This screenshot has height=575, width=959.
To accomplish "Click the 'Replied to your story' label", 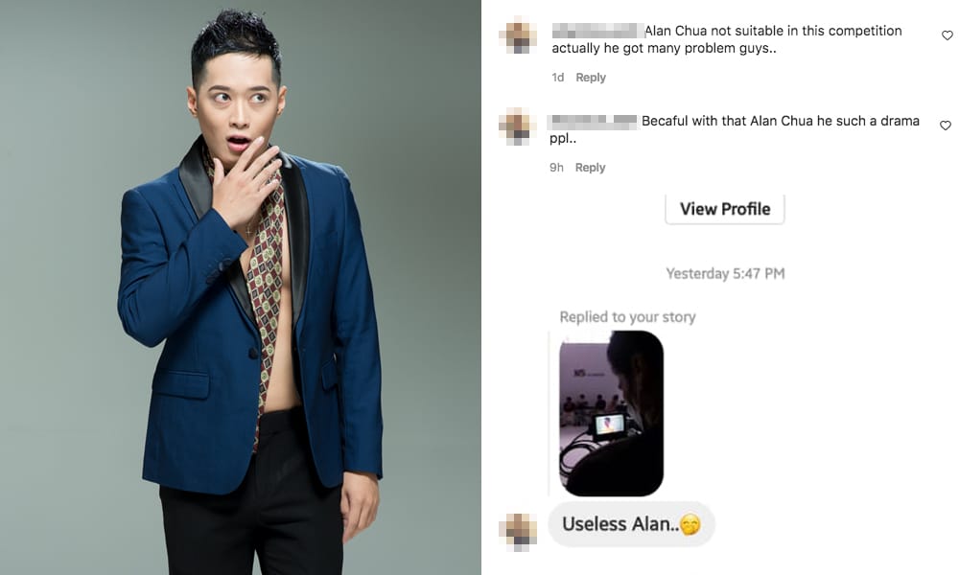I will (627, 317).
